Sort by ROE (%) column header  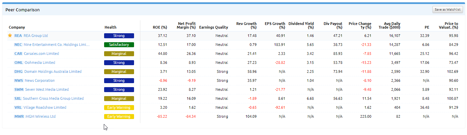point(160,27)
